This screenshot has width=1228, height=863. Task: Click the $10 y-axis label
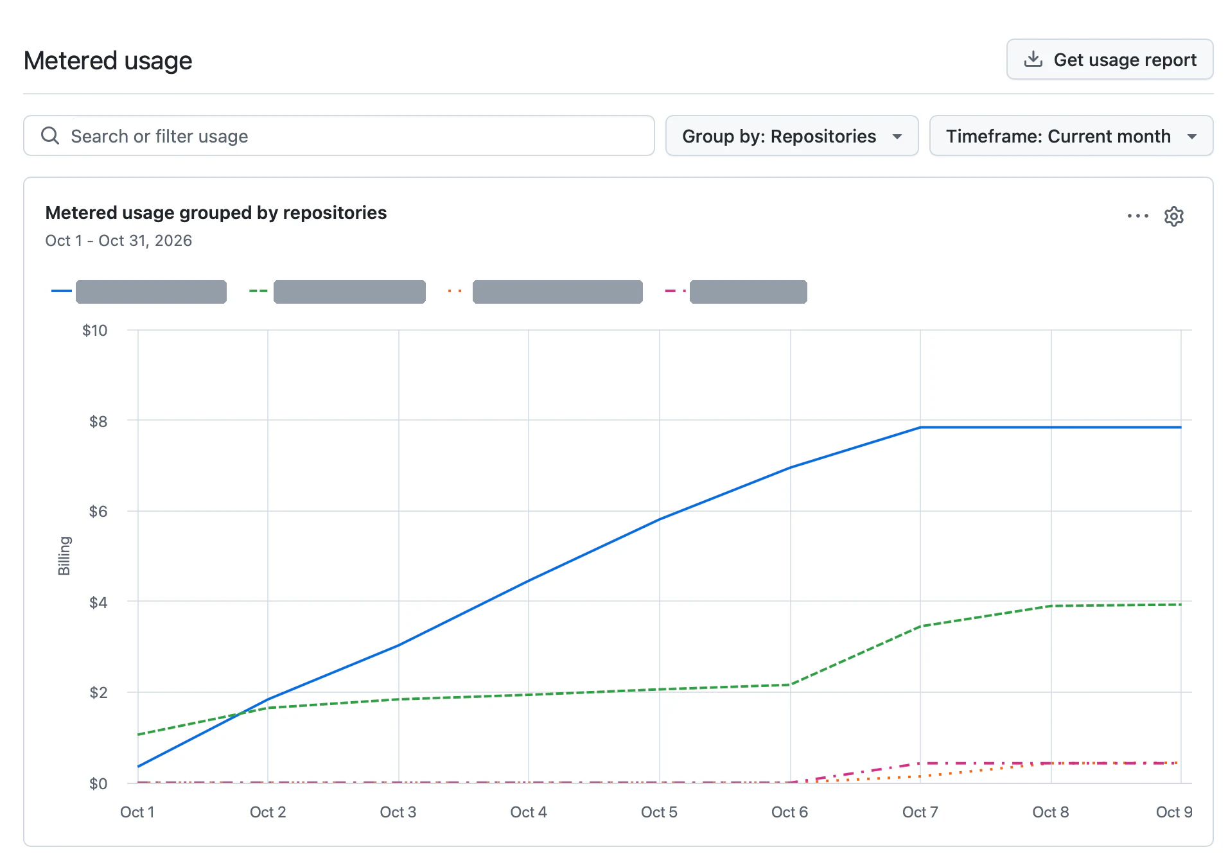(94, 331)
